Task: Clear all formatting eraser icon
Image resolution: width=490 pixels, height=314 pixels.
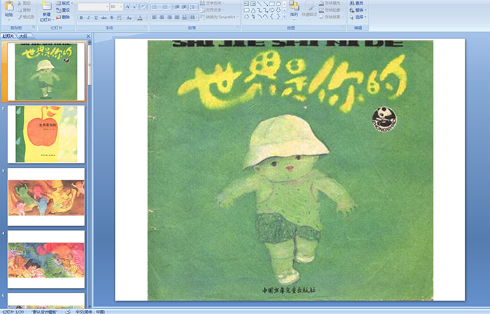Action: [143, 6]
